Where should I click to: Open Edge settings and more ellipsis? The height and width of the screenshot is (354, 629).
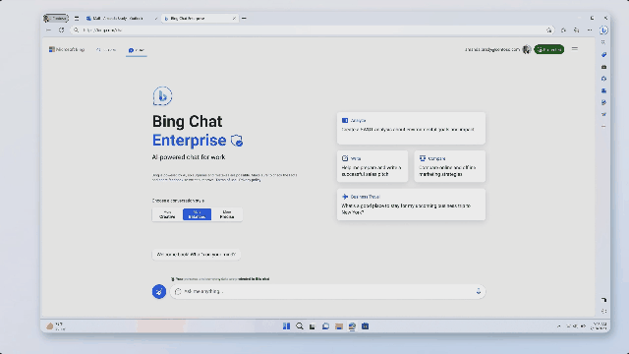click(x=590, y=30)
